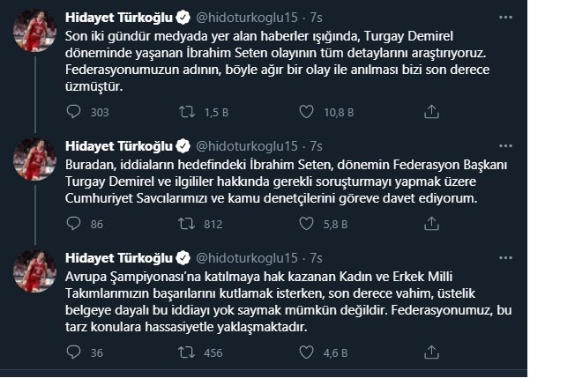Share the second tweet about Cumhuriyet Savcıları
The height and width of the screenshot is (378, 575).
(431, 224)
